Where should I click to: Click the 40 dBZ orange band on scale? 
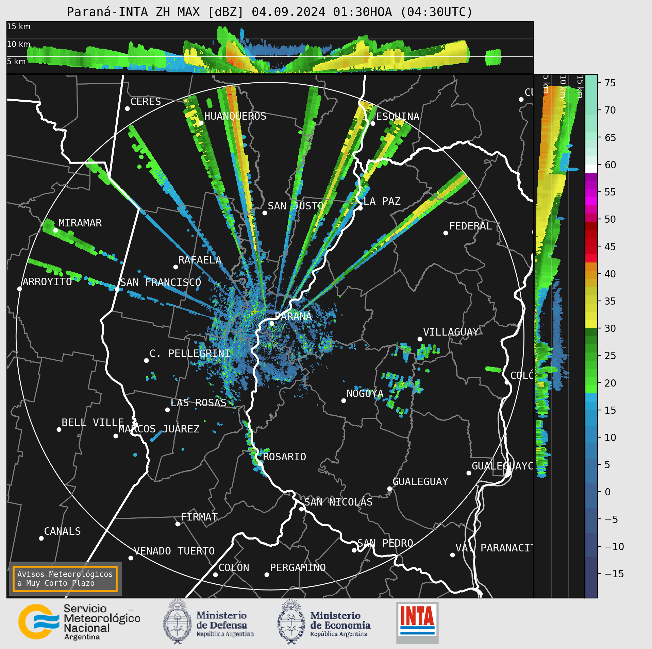coord(591,271)
